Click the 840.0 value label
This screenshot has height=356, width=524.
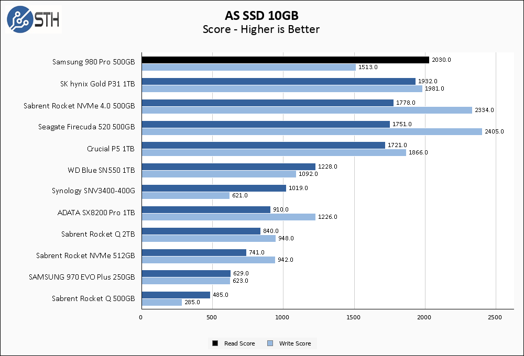pyautogui.click(x=271, y=231)
